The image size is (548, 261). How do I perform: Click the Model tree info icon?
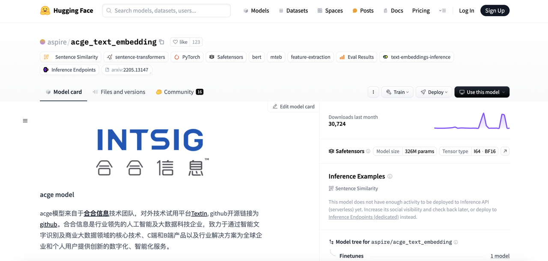(x=456, y=242)
